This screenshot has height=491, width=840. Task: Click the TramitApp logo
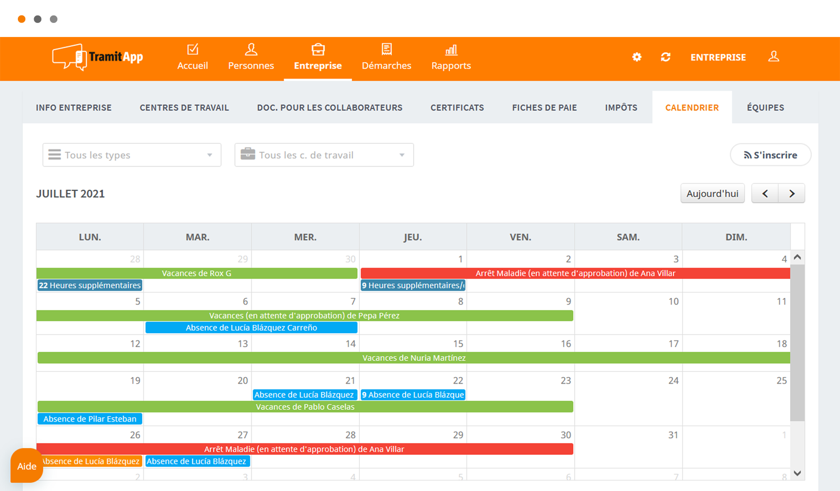point(98,57)
